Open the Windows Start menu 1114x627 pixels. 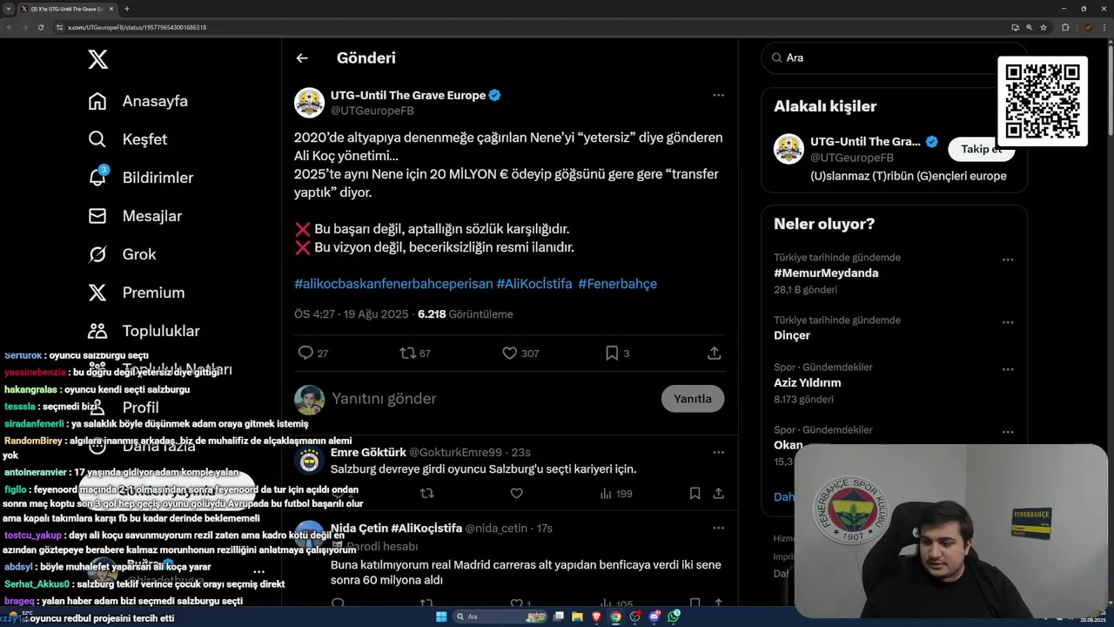point(441,617)
